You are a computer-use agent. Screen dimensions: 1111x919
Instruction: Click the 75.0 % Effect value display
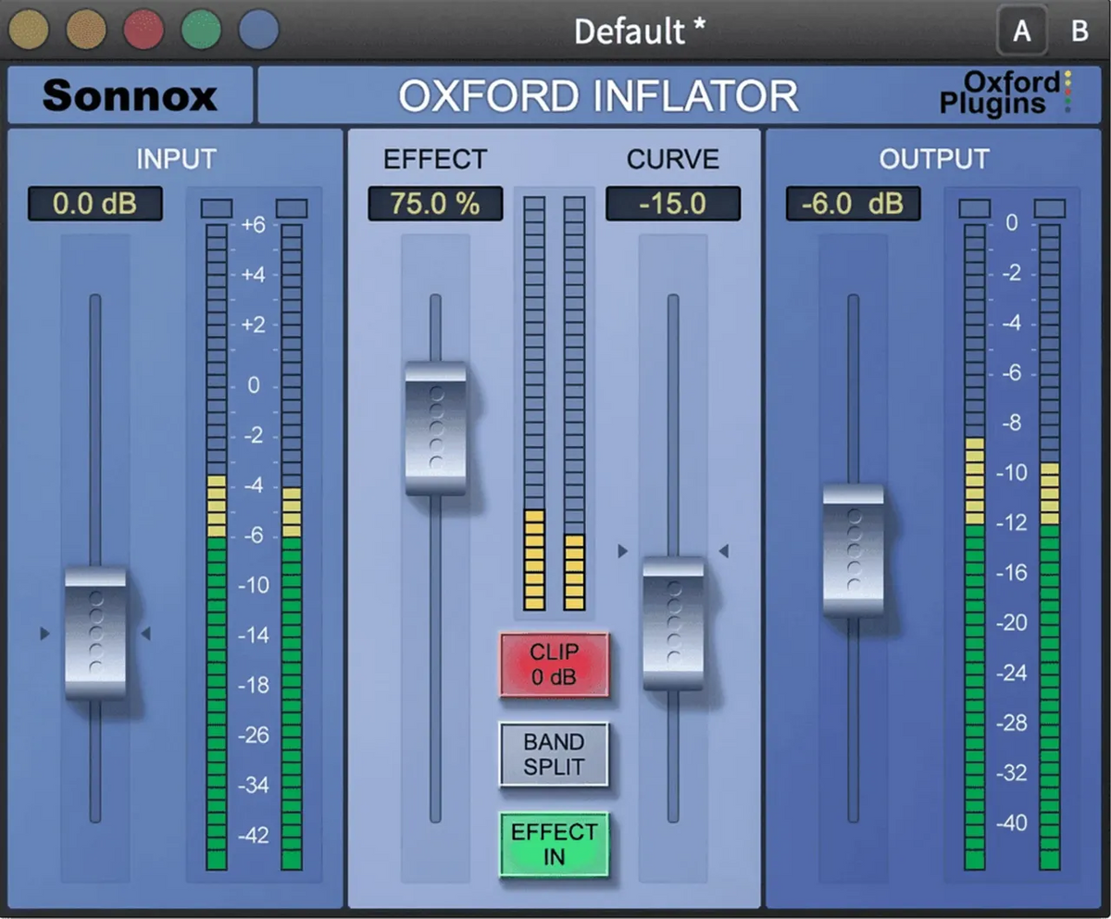click(434, 204)
